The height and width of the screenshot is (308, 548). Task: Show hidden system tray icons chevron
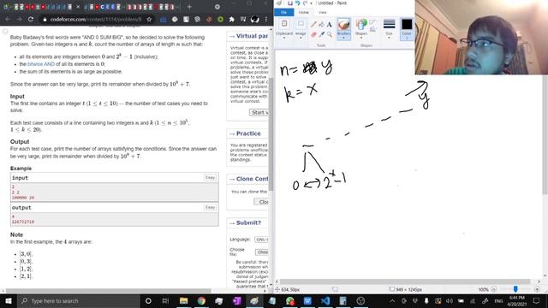pos(392,300)
